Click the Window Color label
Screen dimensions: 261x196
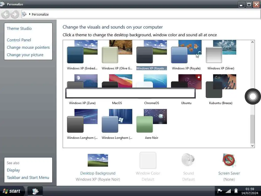148,173
